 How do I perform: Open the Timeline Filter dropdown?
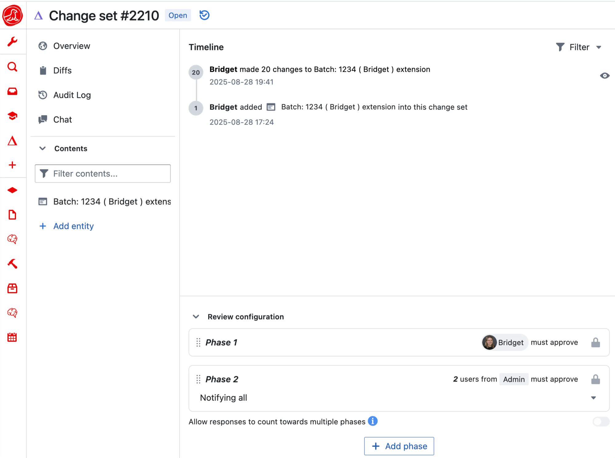pos(579,47)
